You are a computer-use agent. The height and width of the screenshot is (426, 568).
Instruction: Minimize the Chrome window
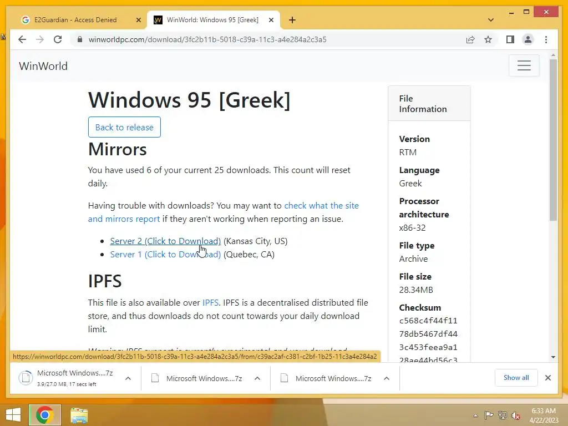click(511, 12)
